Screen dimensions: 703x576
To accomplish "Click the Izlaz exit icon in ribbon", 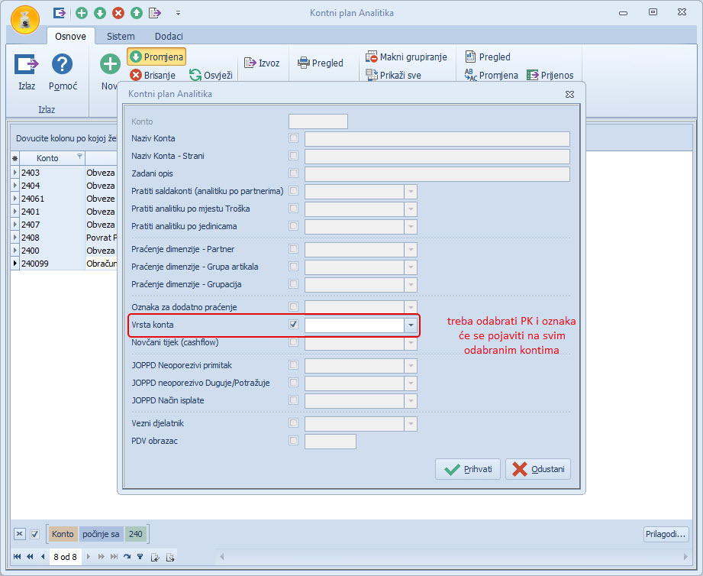I will tap(27, 65).
